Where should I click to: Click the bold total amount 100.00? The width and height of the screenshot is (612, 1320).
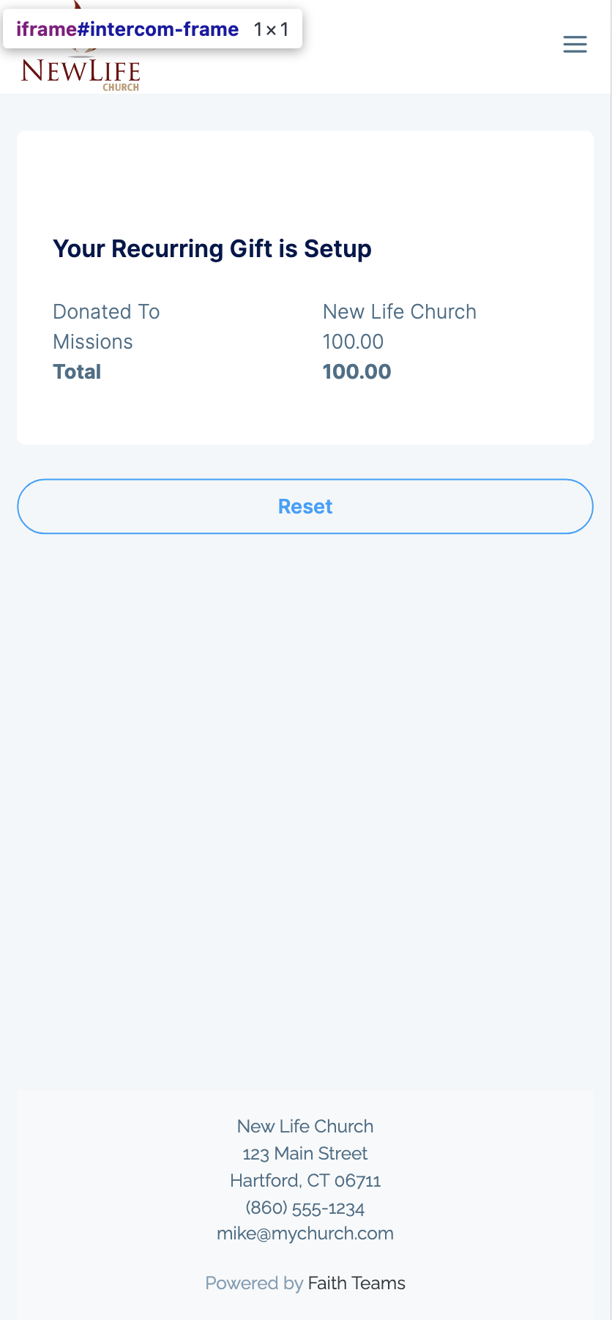[x=357, y=372]
